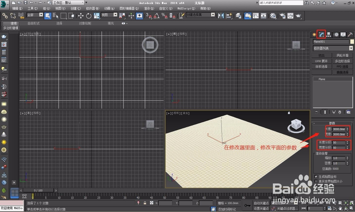Click the Mirror tool icon

click(221, 16)
